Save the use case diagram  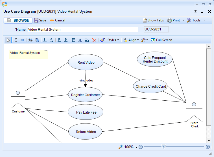[x=40, y=20]
